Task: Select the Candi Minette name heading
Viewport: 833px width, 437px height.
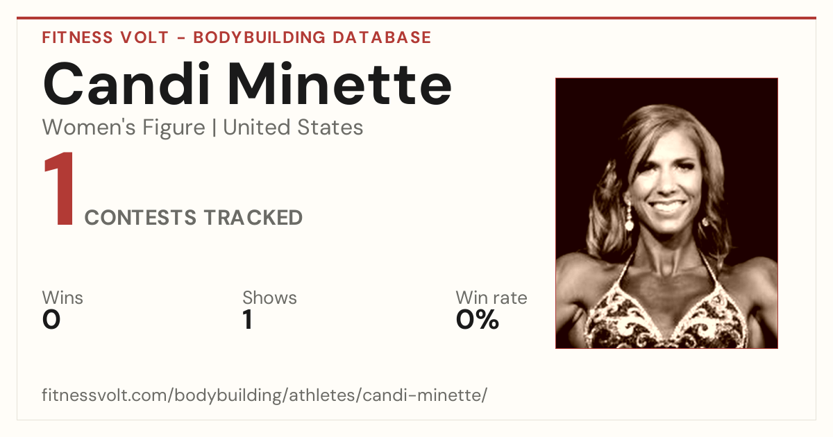Action: tap(247, 84)
